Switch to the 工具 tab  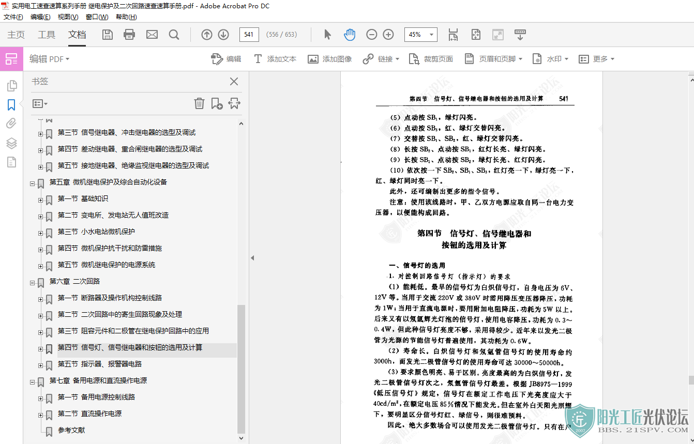(47, 35)
